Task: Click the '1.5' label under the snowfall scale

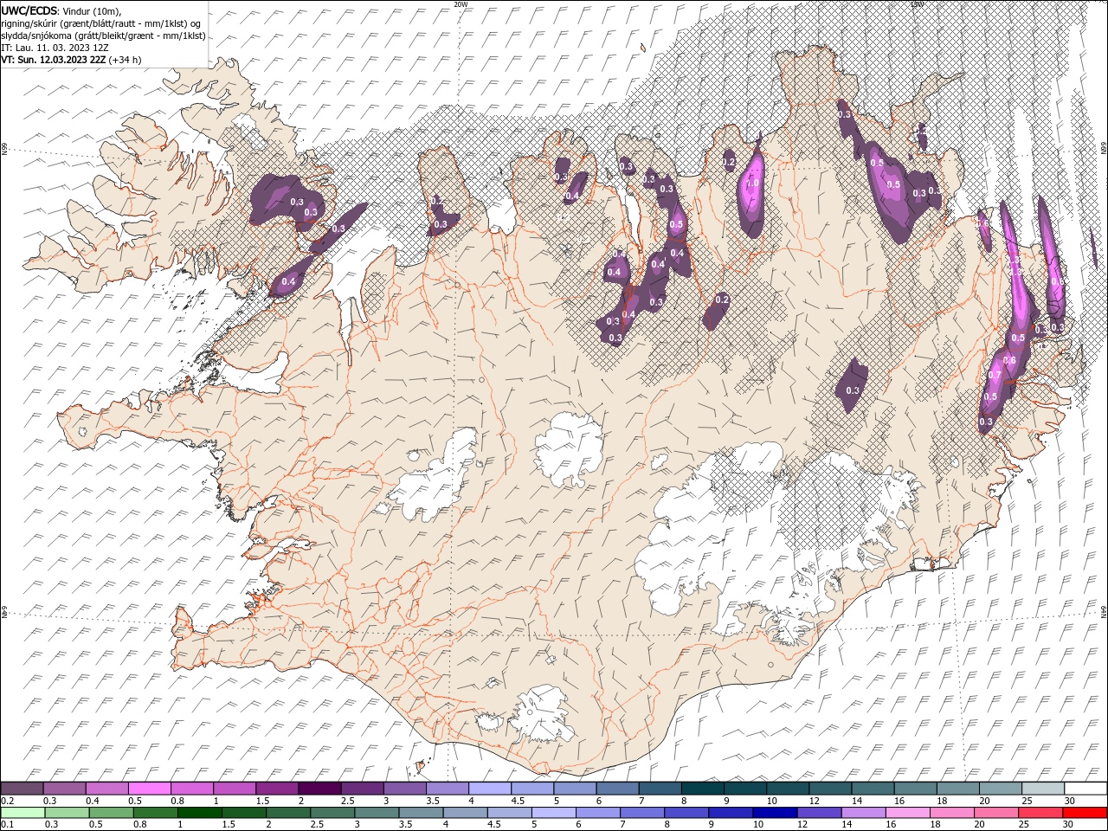Action: click(x=261, y=801)
